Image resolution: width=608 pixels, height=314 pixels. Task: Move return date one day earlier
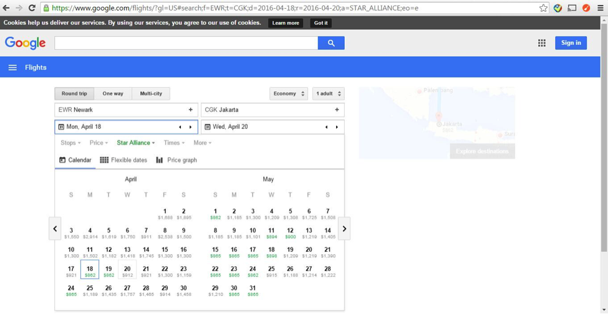(327, 127)
